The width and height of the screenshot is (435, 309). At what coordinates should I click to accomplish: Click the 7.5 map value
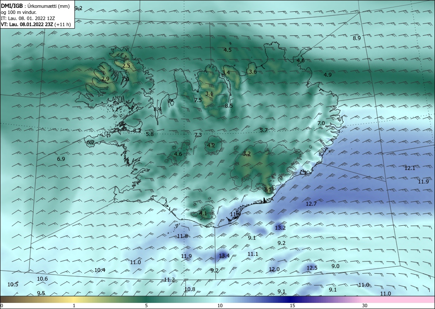point(198,100)
